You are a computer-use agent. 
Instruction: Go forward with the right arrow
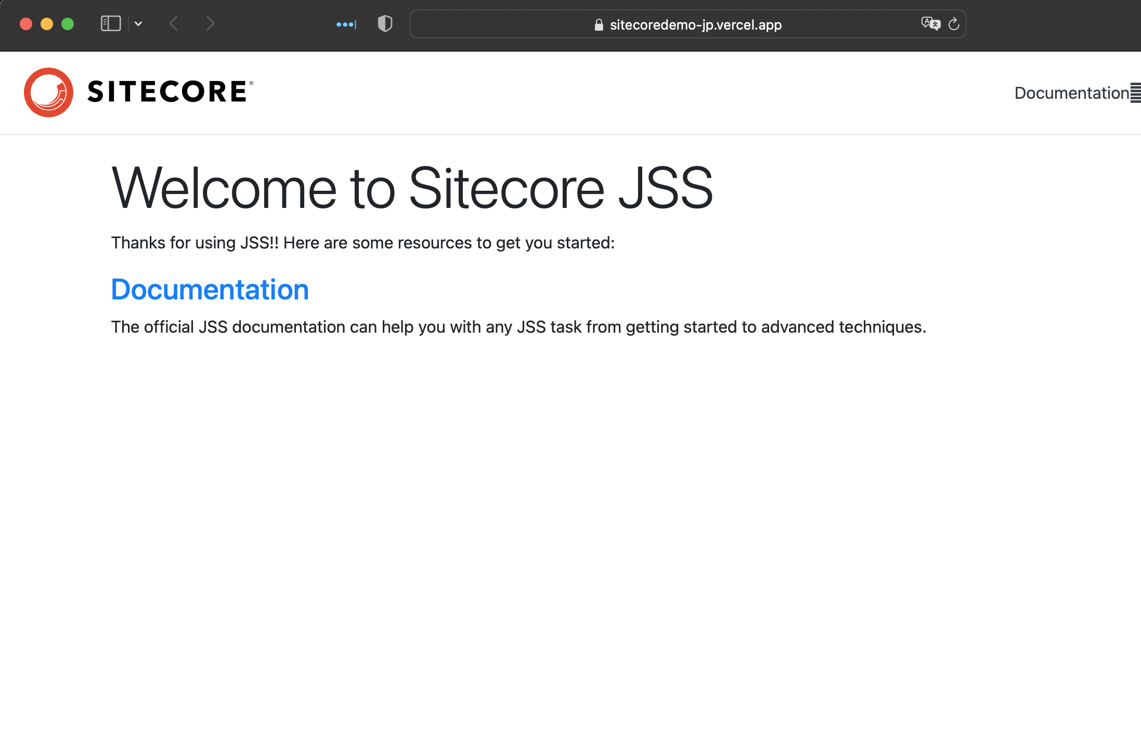[210, 24]
